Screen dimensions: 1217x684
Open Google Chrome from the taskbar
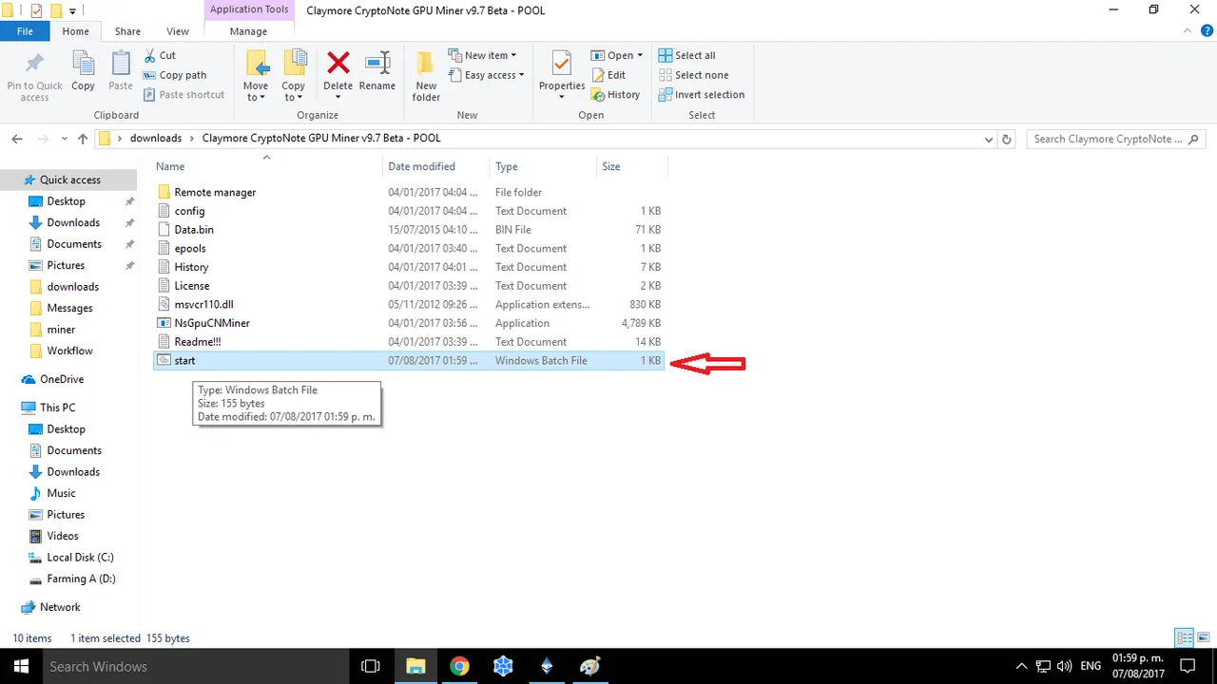[459, 666]
